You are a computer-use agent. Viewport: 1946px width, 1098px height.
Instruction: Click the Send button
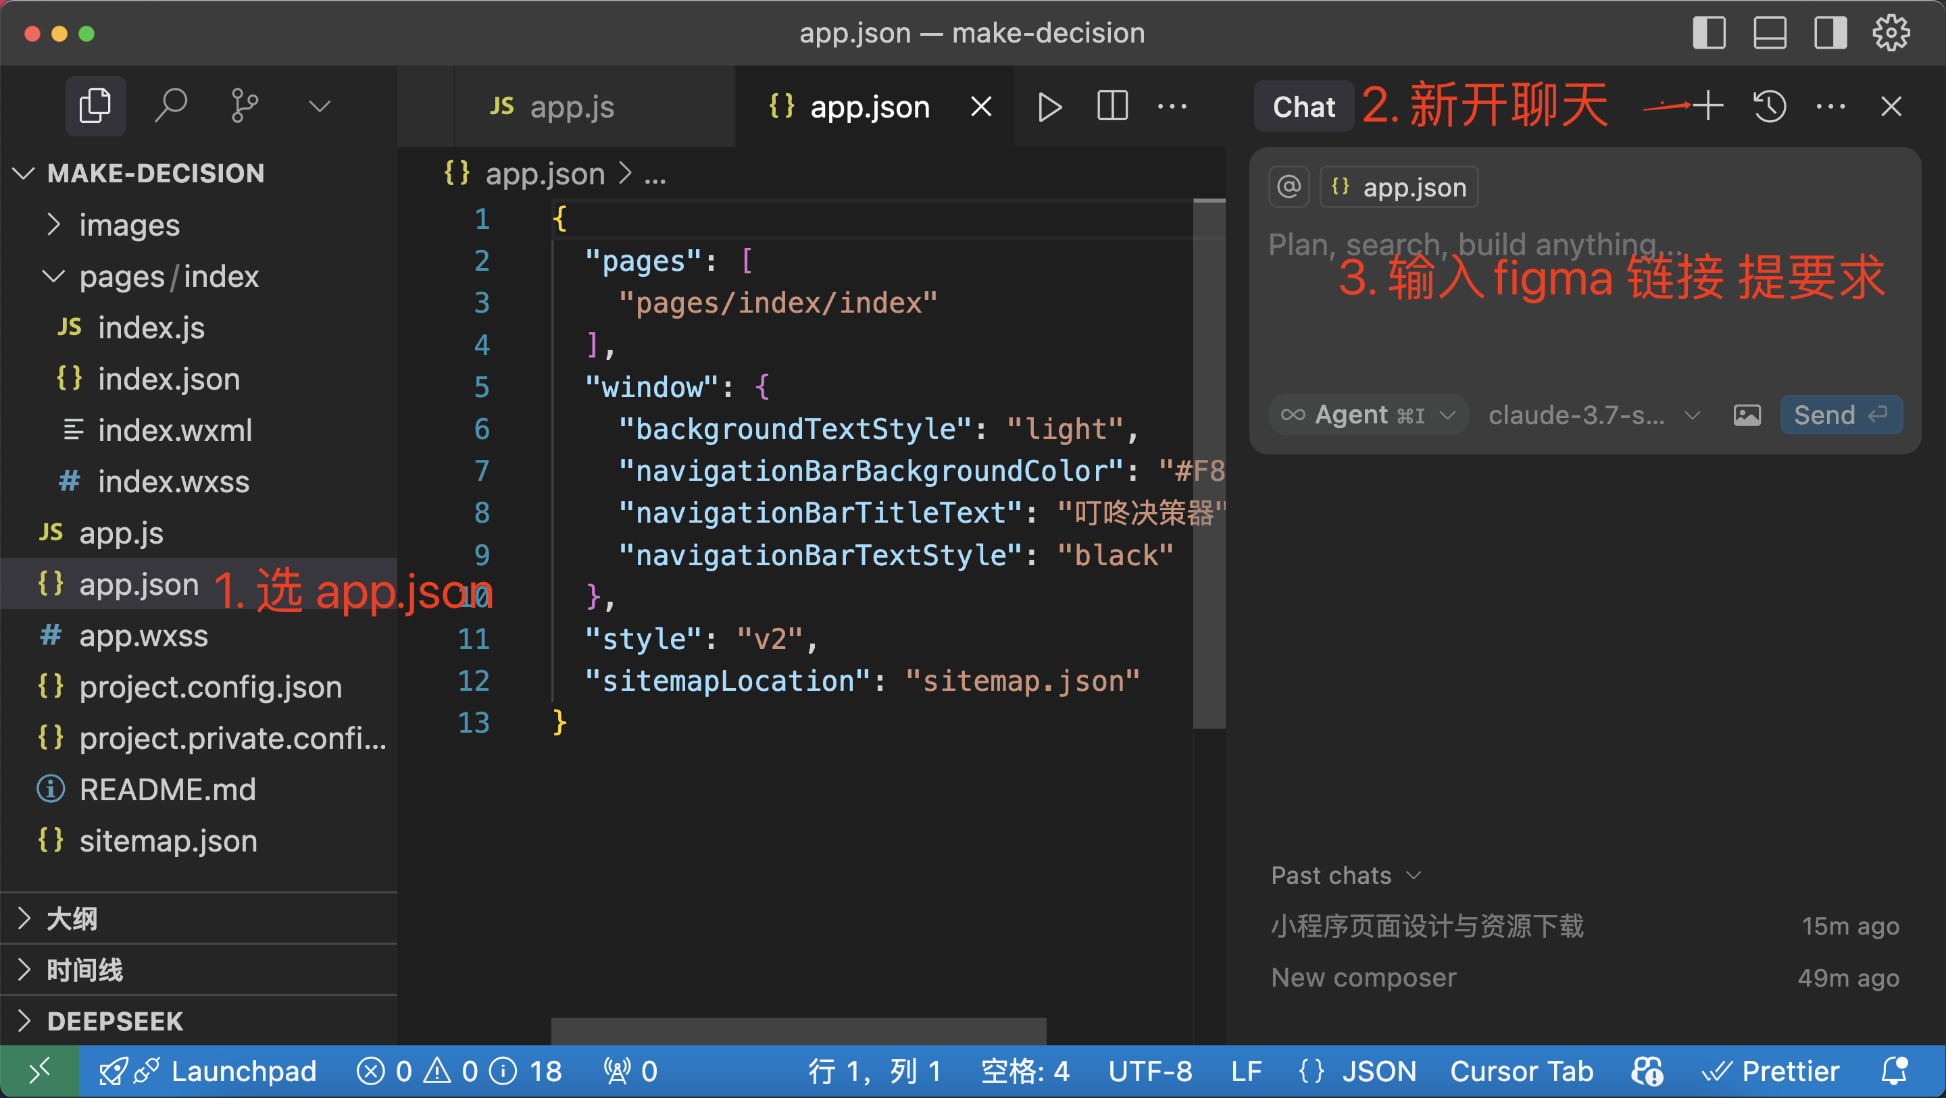(1840, 415)
